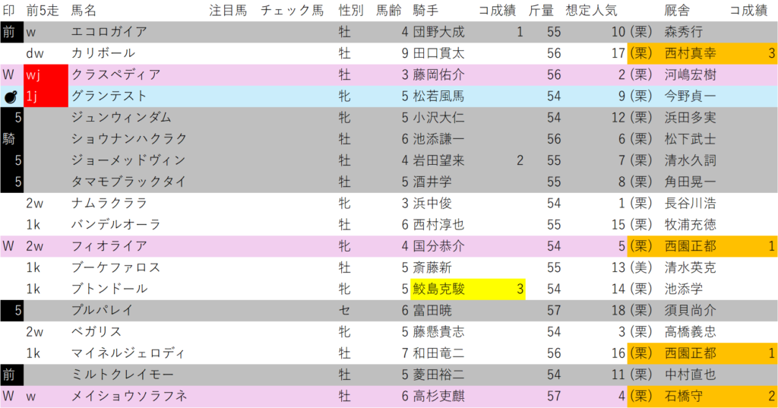Select the 馬名 column header
The height and width of the screenshot is (408, 778).
point(83,11)
